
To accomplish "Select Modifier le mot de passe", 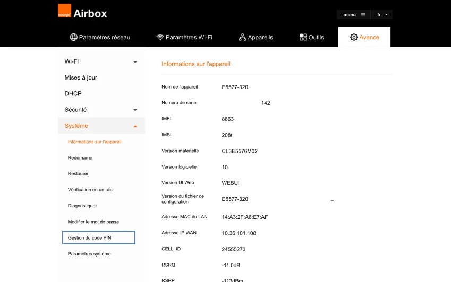I will [x=93, y=222].
